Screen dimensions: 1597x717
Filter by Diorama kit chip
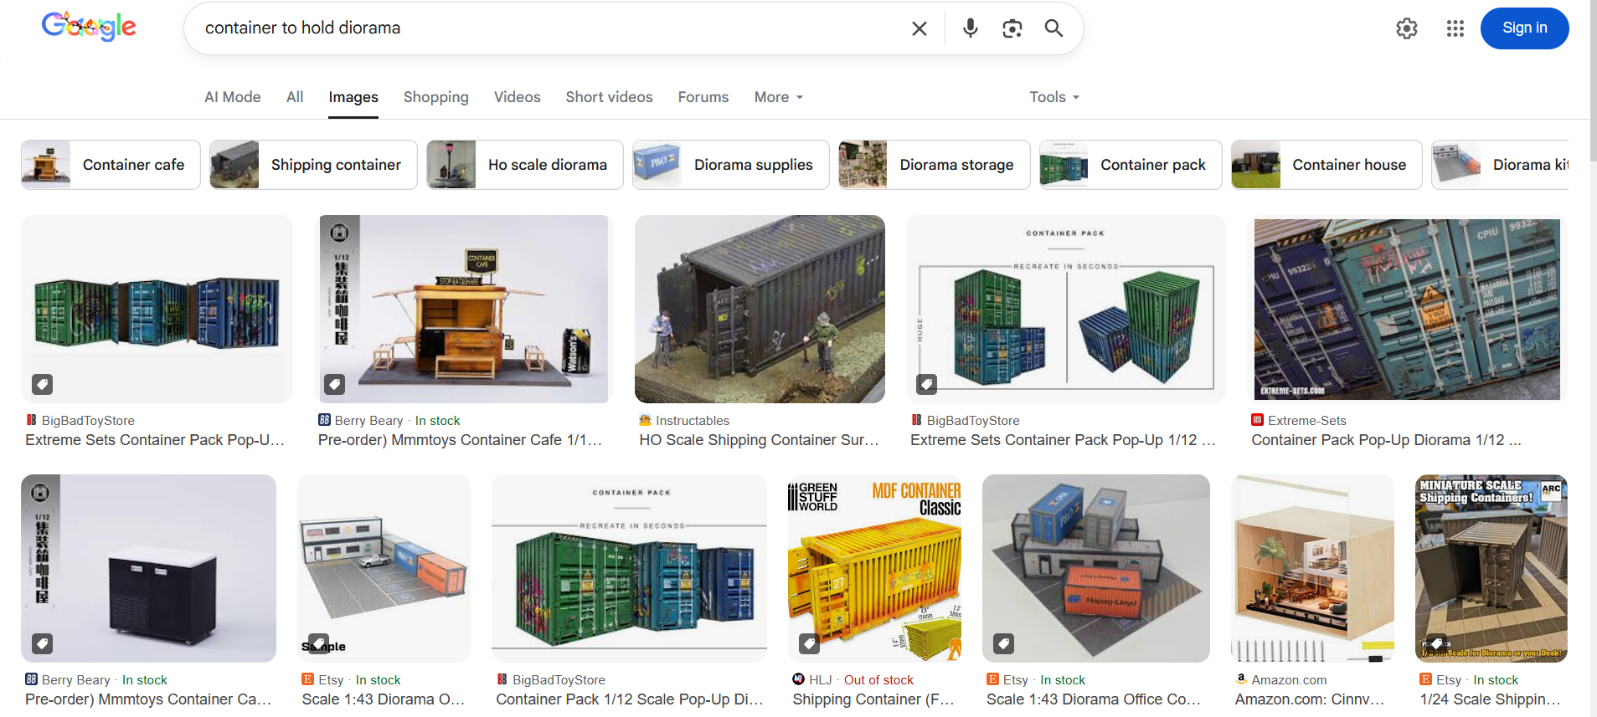[x=1500, y=165]
